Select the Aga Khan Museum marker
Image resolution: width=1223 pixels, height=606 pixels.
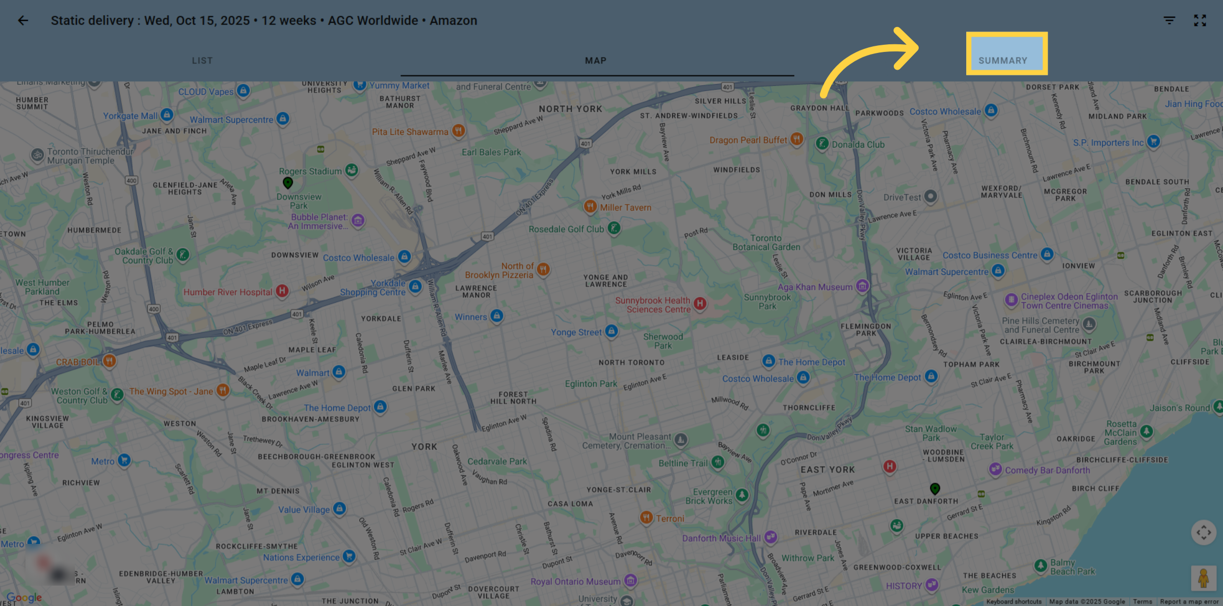[862, 286]
